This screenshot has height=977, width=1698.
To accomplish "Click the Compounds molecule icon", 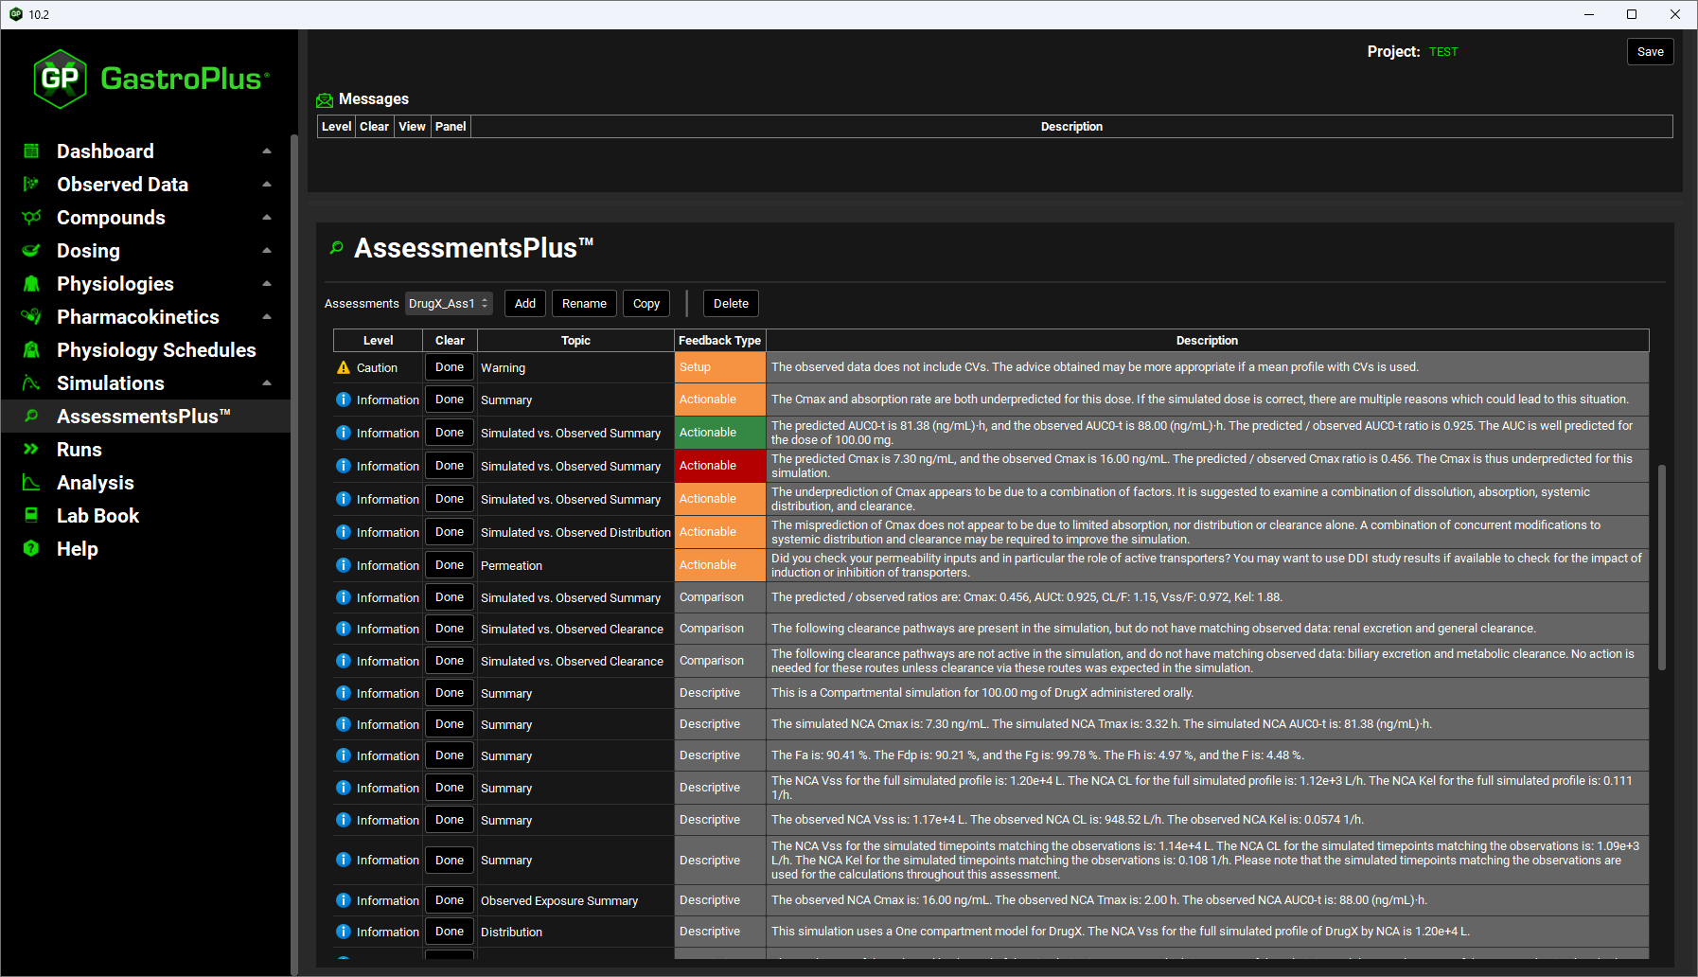I will [x=31, y=218].
